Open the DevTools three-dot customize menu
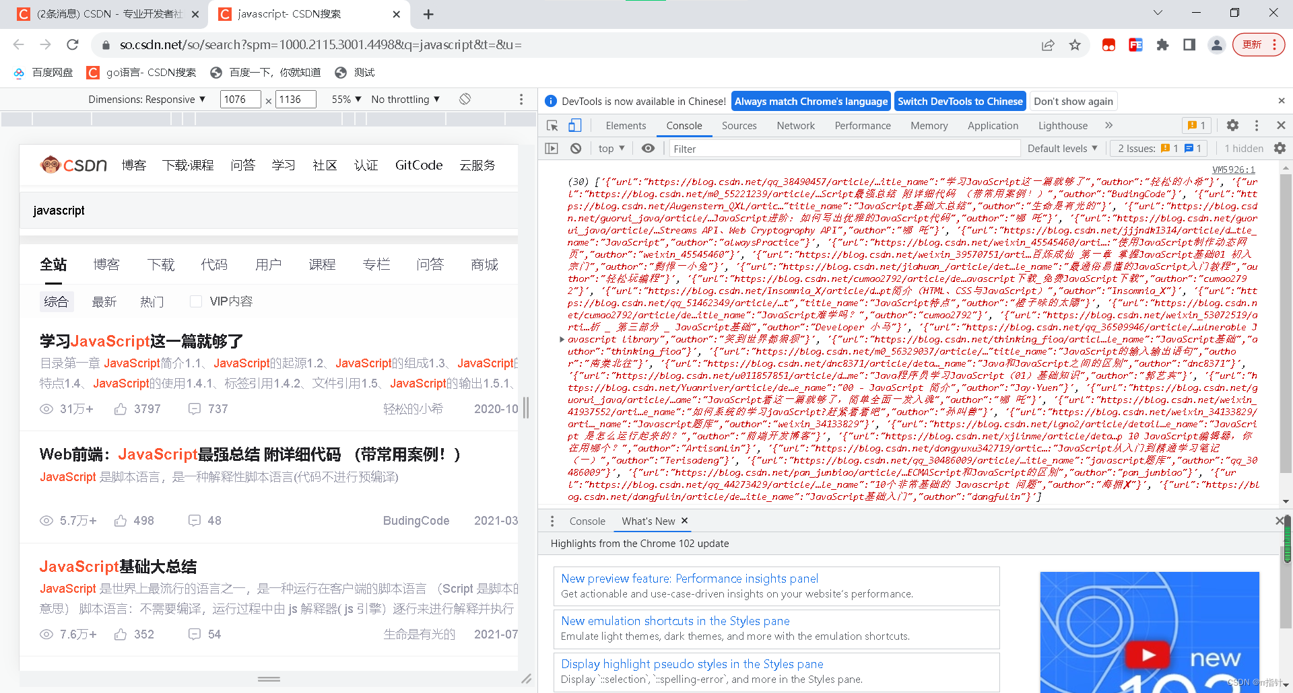The height and width of the screenshot is (693, 1293). (1256, 125)
